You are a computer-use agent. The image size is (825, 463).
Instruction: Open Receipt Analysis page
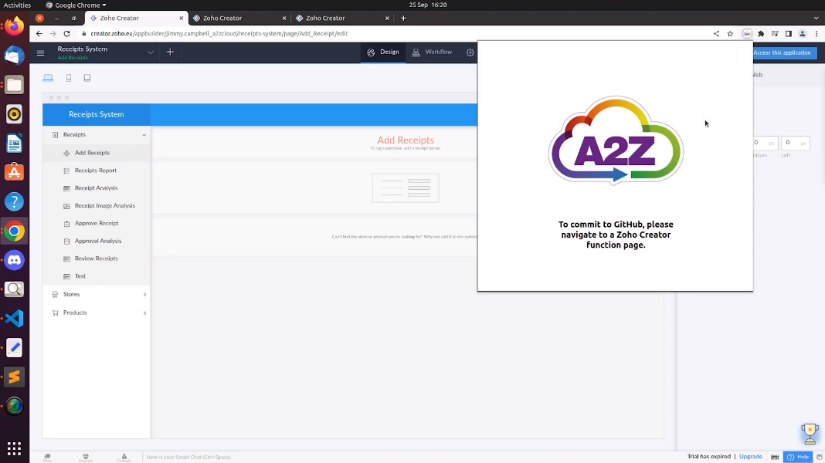pos(97,188)
